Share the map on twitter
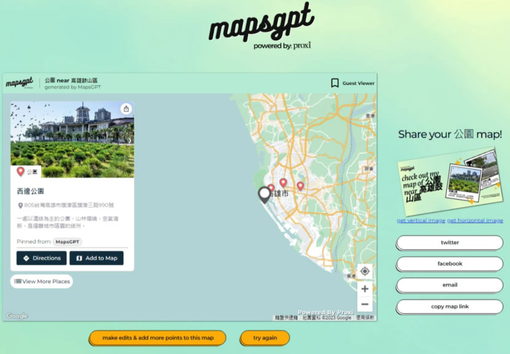The height and width of the screenshot is (354, 510). [450, 242]
